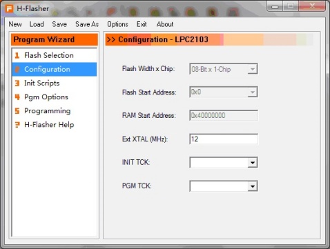Click the 'INIT TCK:' label
The width and height of the screenshot is (330, 249).
(x=136, y=162)
